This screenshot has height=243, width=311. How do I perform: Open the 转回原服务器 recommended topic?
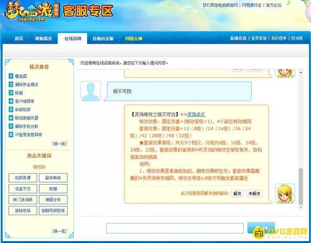26,118
